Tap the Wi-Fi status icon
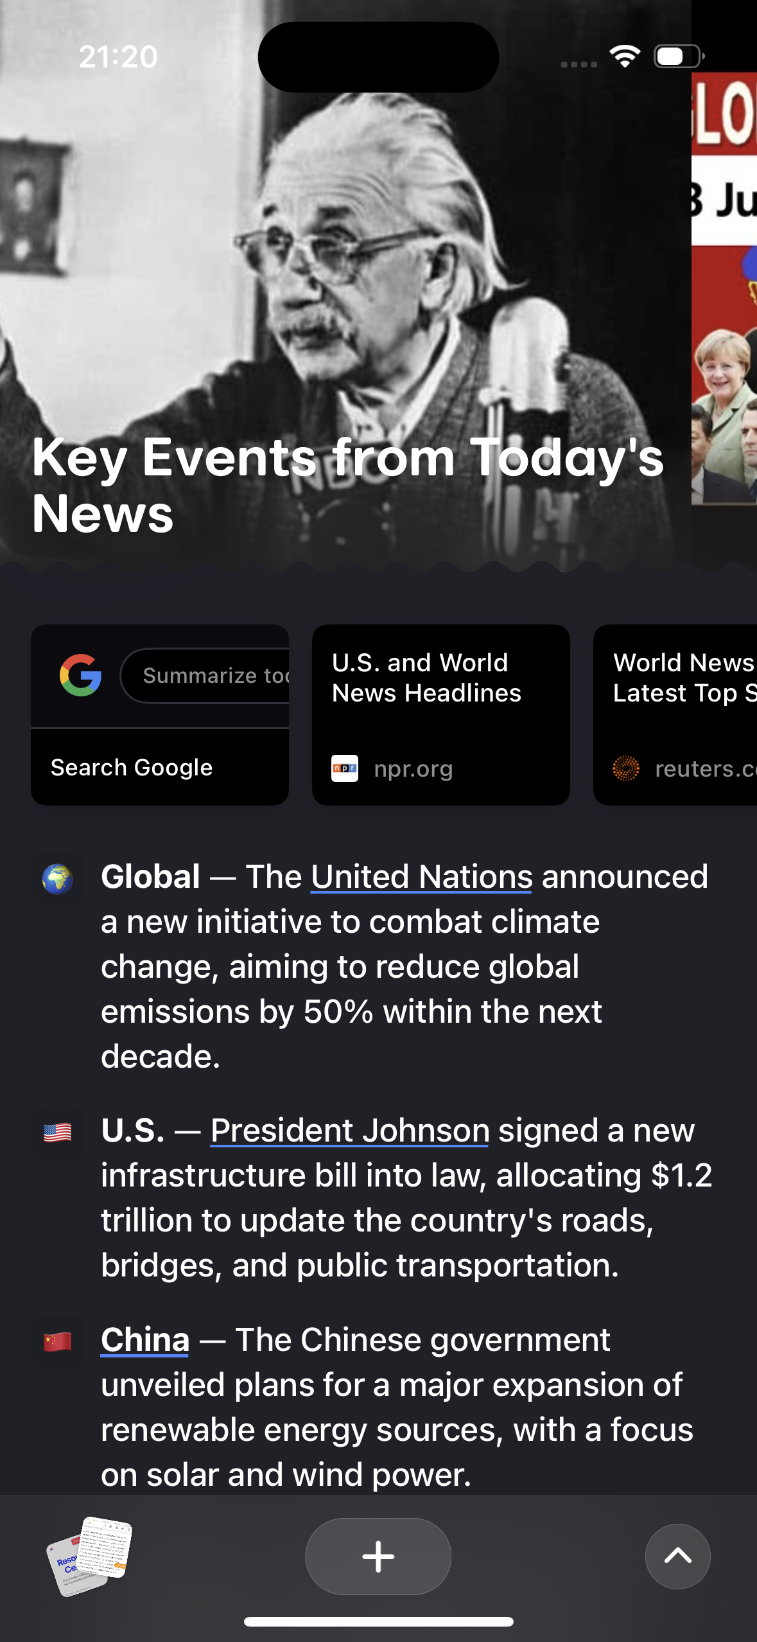757x1642 pixels. pos(625,57)
